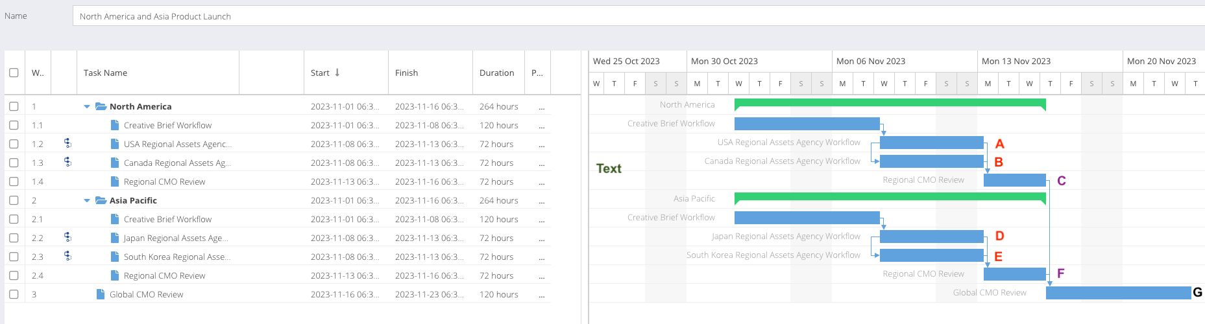Open the ellipsis menu for North America row
Screen dimensions: 1205x324
tap(541, 107)
